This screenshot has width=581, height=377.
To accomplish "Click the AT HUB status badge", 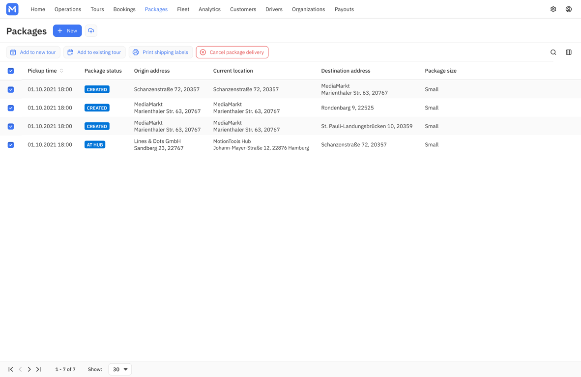I will [x=95, y=145].
